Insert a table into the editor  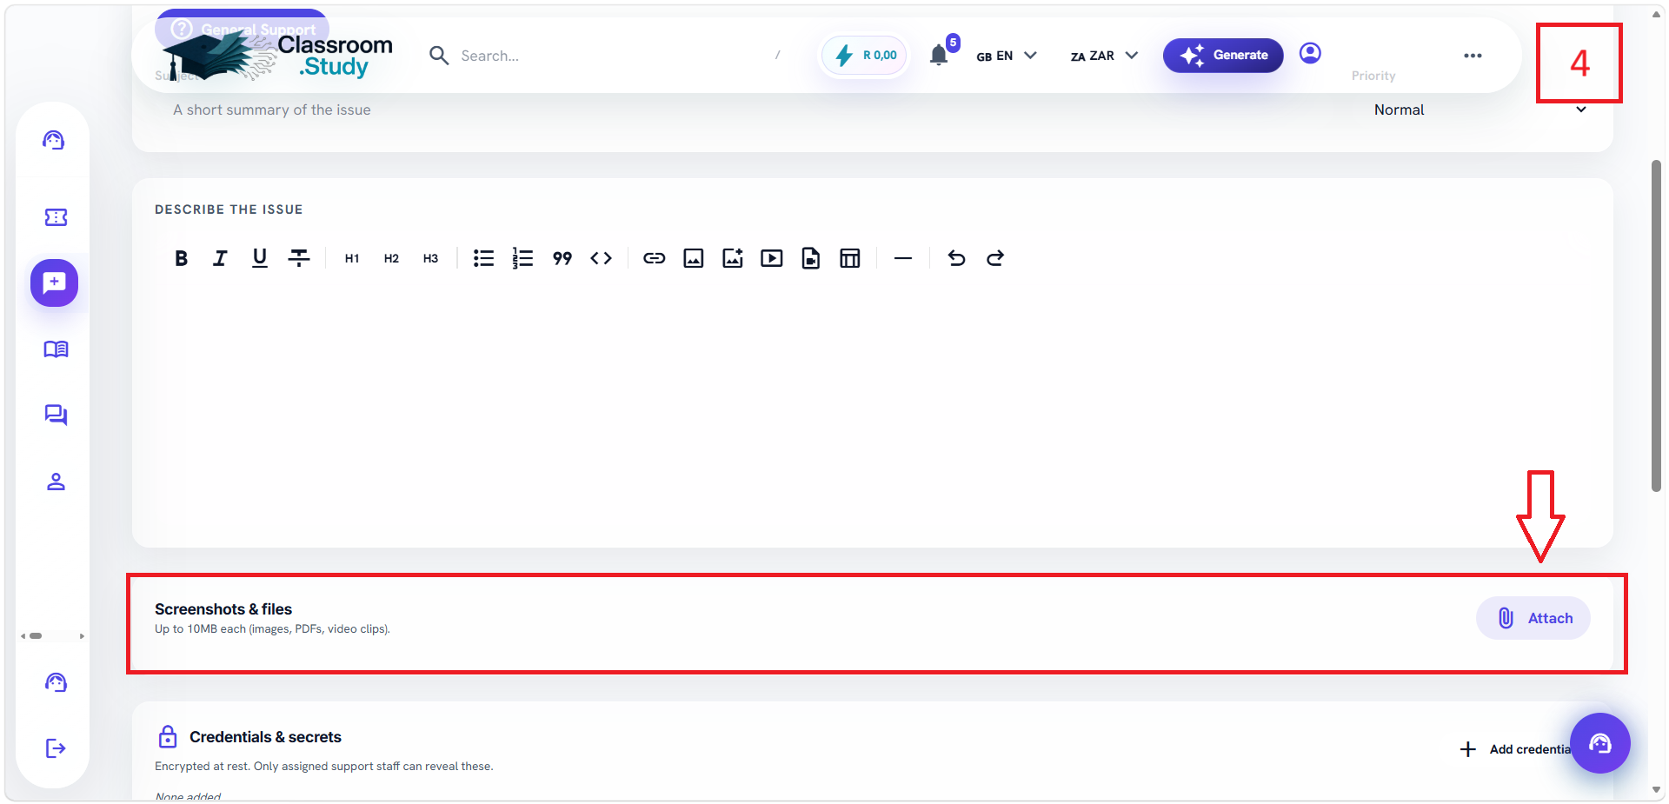click(x=850, y=258)
